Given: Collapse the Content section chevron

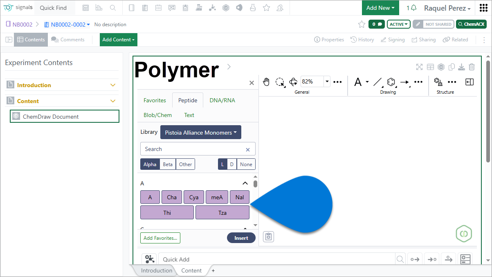Looking at the screenshot, I should (x=113, y=101).
